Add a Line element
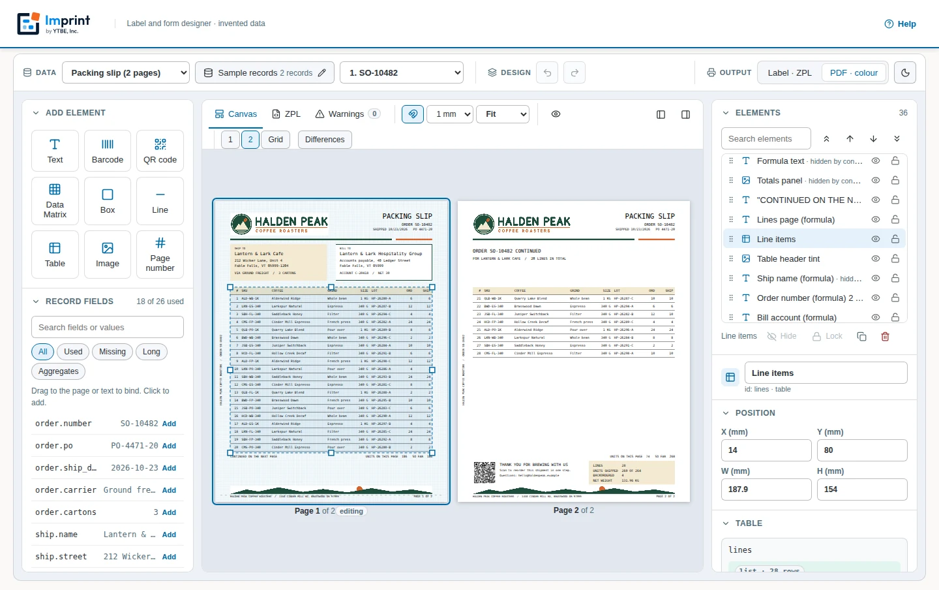The width and height of the screenshot is (939, 590). coord(160,201)
